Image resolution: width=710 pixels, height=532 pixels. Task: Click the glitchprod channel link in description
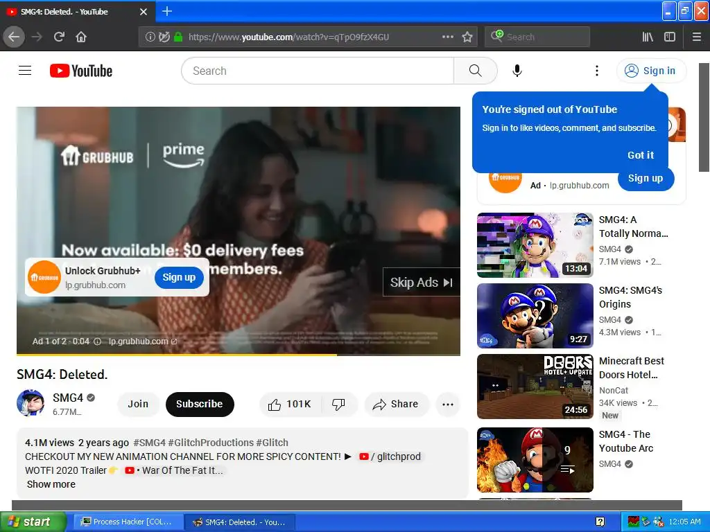pos(390,456)
